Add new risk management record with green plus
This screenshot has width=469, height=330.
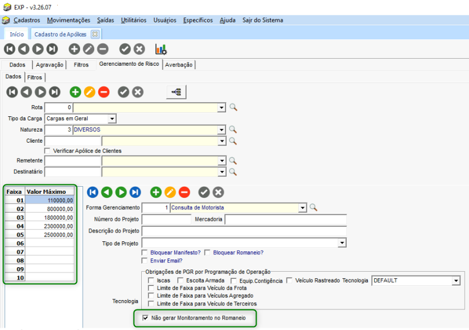[x=75, y=92]
